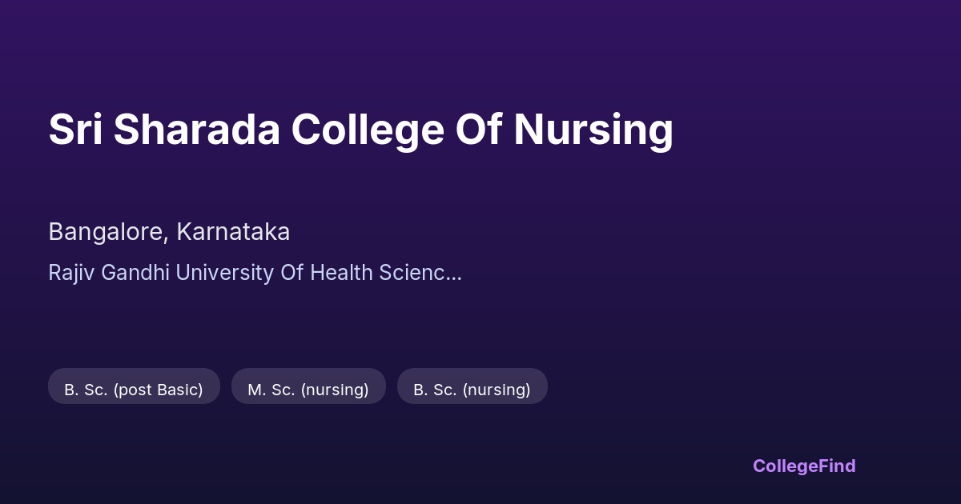Click the CollegeFind brand logo
The width and height of the screenshot is (961, 504).
(803, 466)
